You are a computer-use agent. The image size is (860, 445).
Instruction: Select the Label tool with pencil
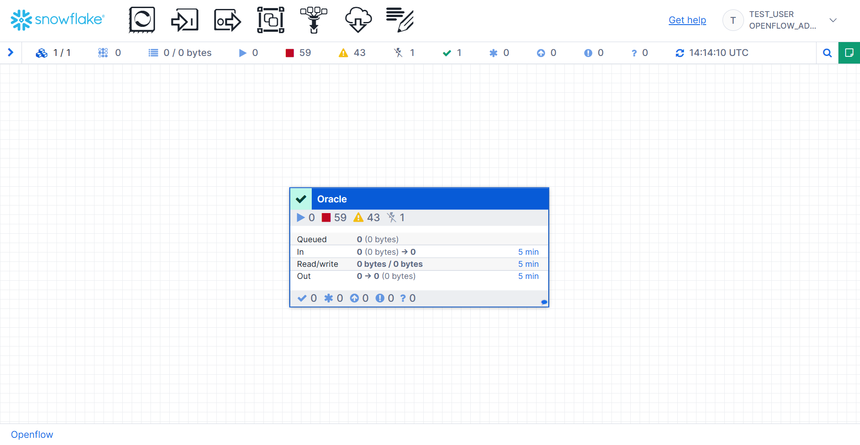point(400,20)
